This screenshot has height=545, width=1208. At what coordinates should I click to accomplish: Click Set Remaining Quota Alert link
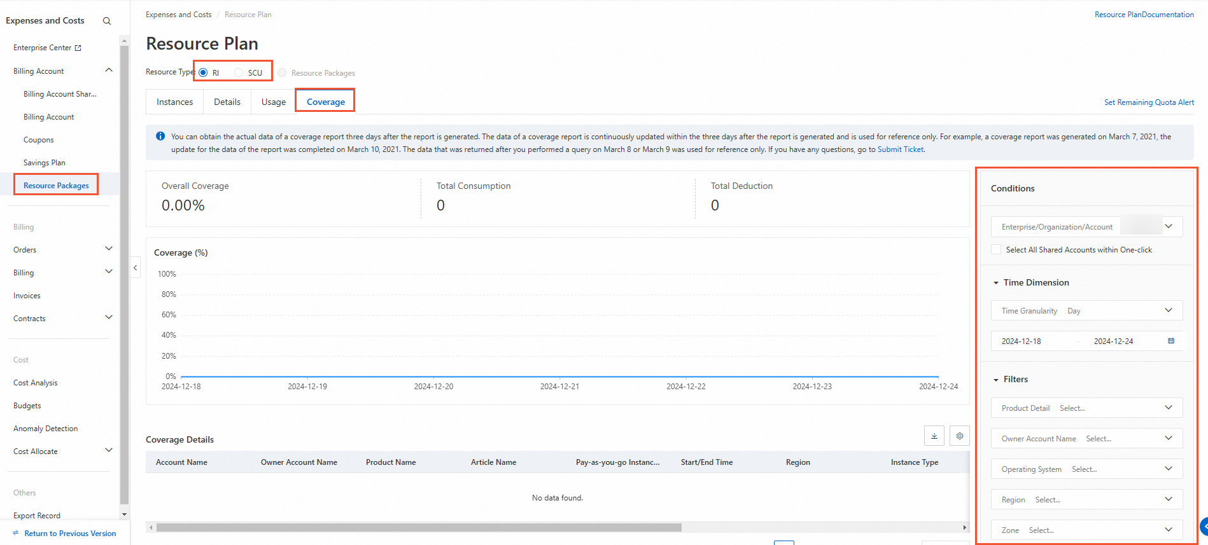[x=1149, y=102]
